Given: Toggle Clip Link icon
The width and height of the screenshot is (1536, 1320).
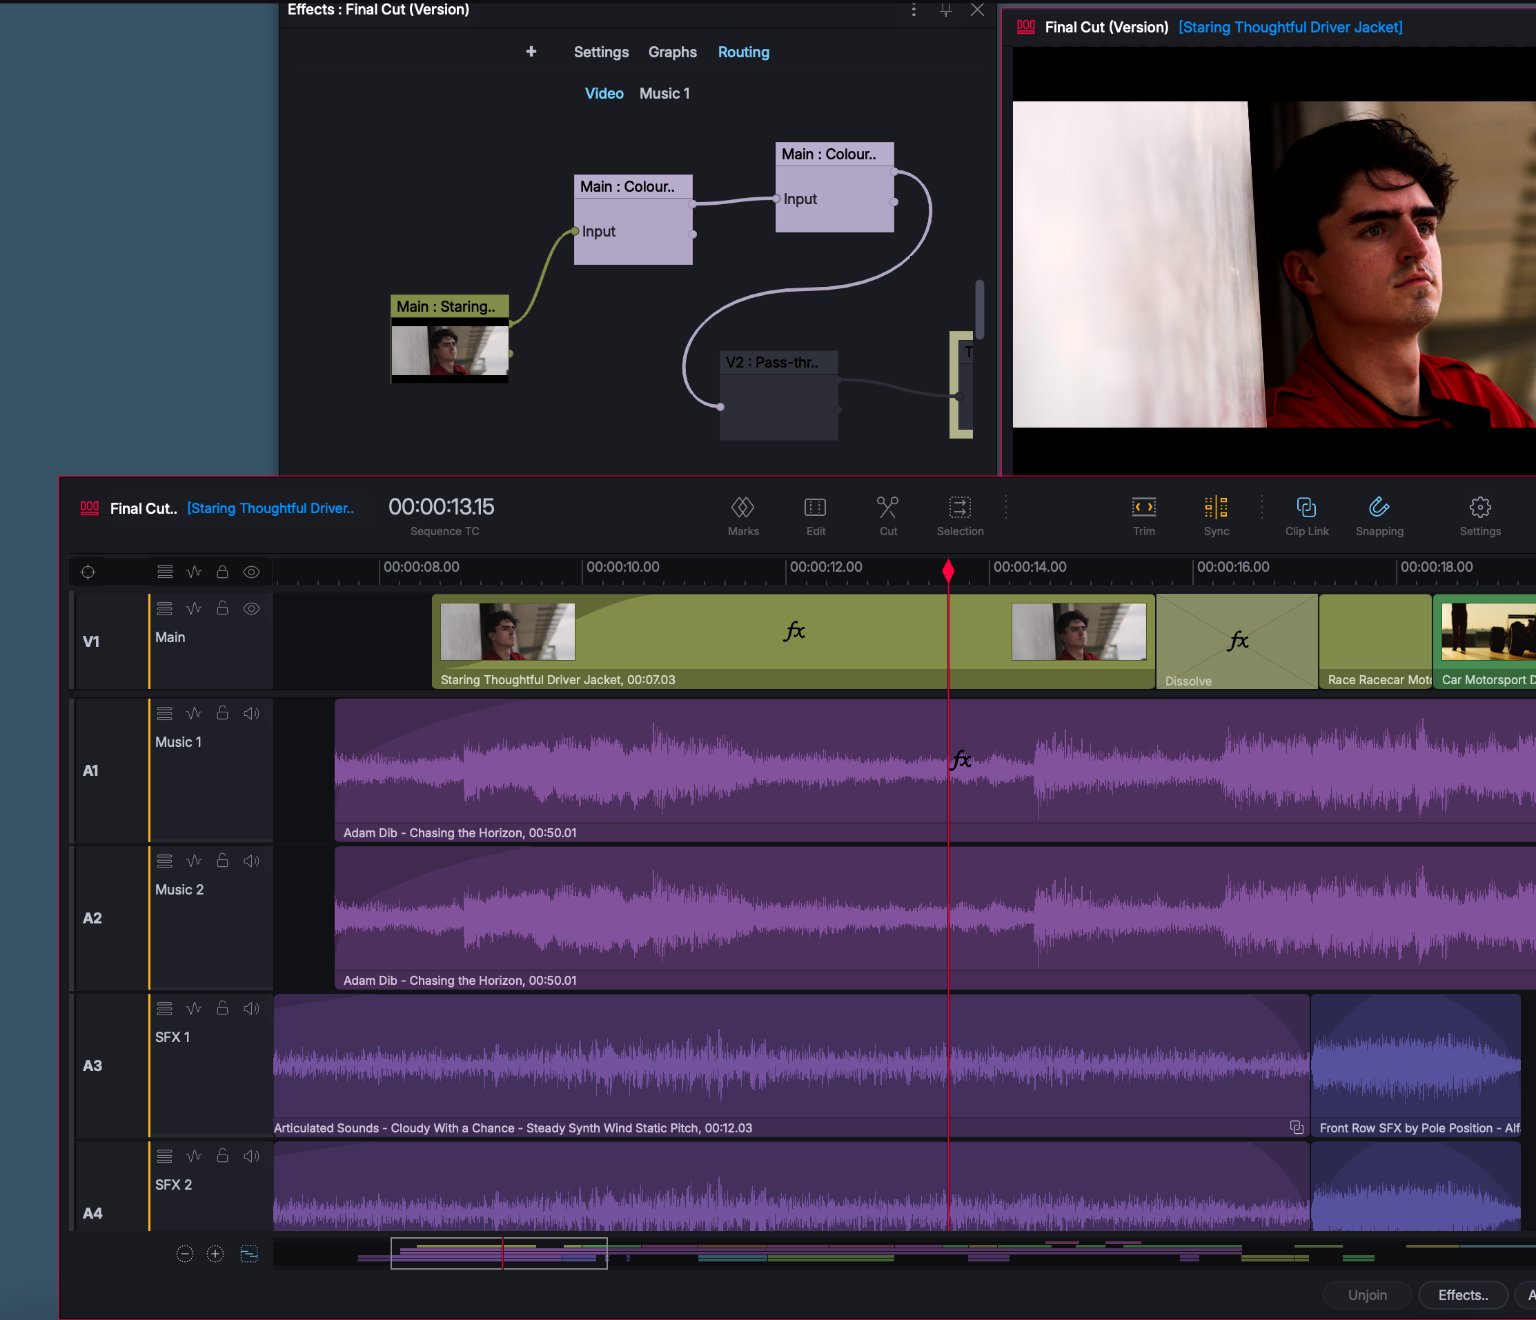Looking at the screenshot, I should pos(1307,508).
